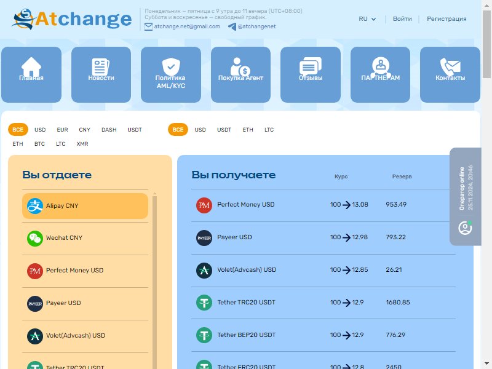Image resolution: width=492 pixels, height=369 pixels.
Task: Open the RU language dropdown
Action: 367,19
